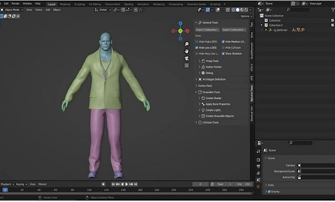Uncheck the Hide Medium LODS checkbox
Image resolution: width=335 pixels, height=202 pixels.
point(223,42)
